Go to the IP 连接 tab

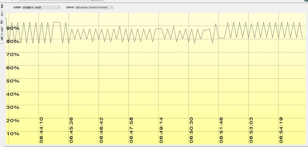tap(2, 30)
